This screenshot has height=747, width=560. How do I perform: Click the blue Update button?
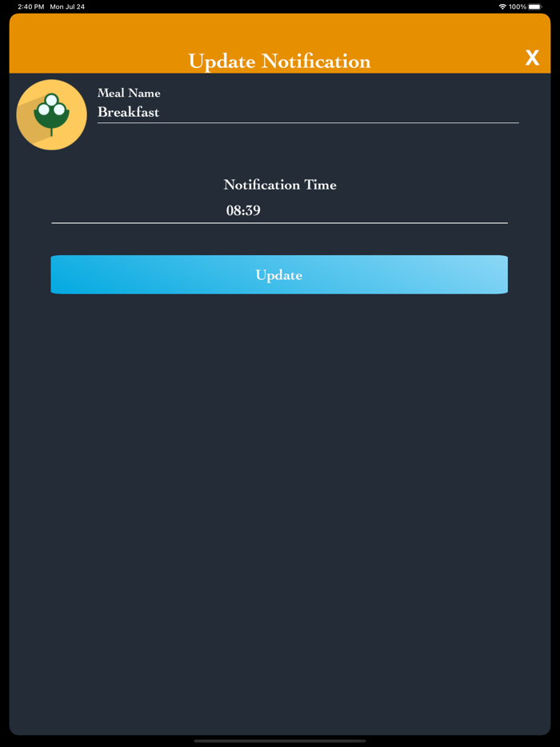point(279,274)
